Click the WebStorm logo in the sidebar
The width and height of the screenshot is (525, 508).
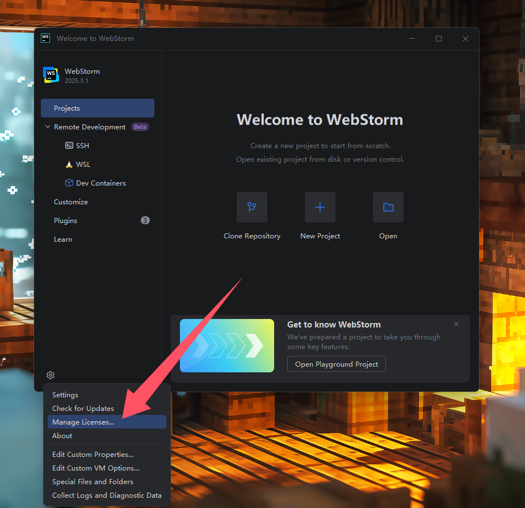51,74
